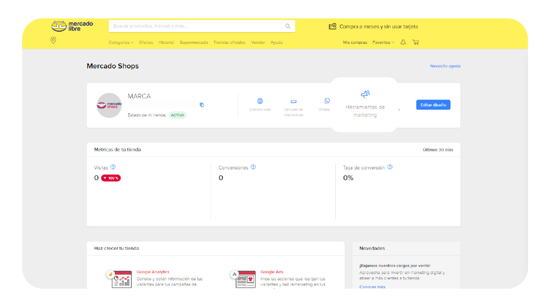
Task: Open the shopping cart
Action: (x=415, y=42)
